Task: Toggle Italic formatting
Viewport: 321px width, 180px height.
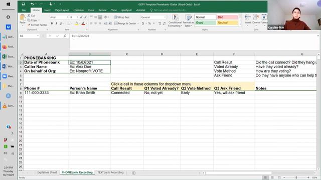Action: 56,23
